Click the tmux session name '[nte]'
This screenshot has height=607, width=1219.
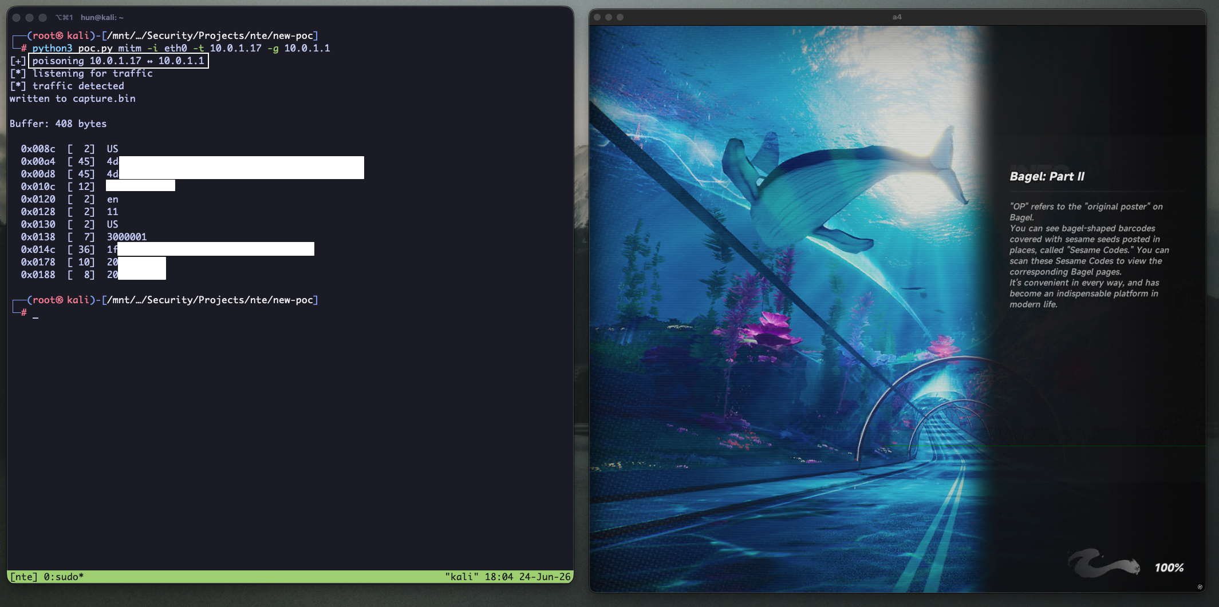[x=23, y=577]
